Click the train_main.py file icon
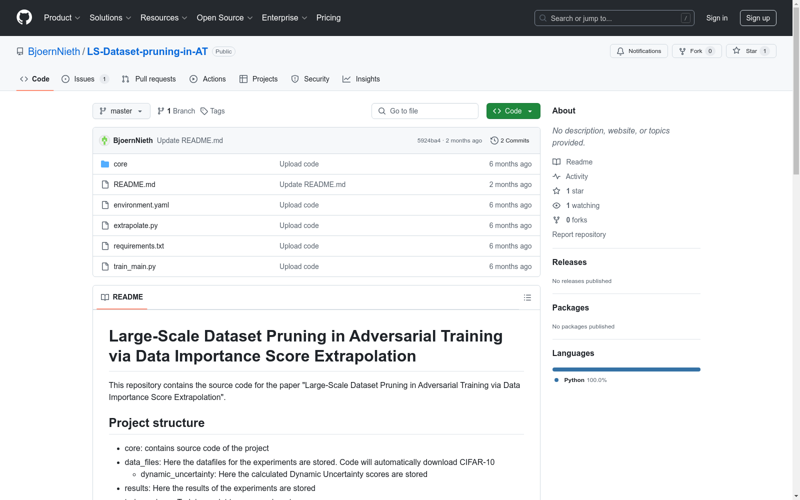The height and width of the screenshot is (500, 800). tap(105, 266)
